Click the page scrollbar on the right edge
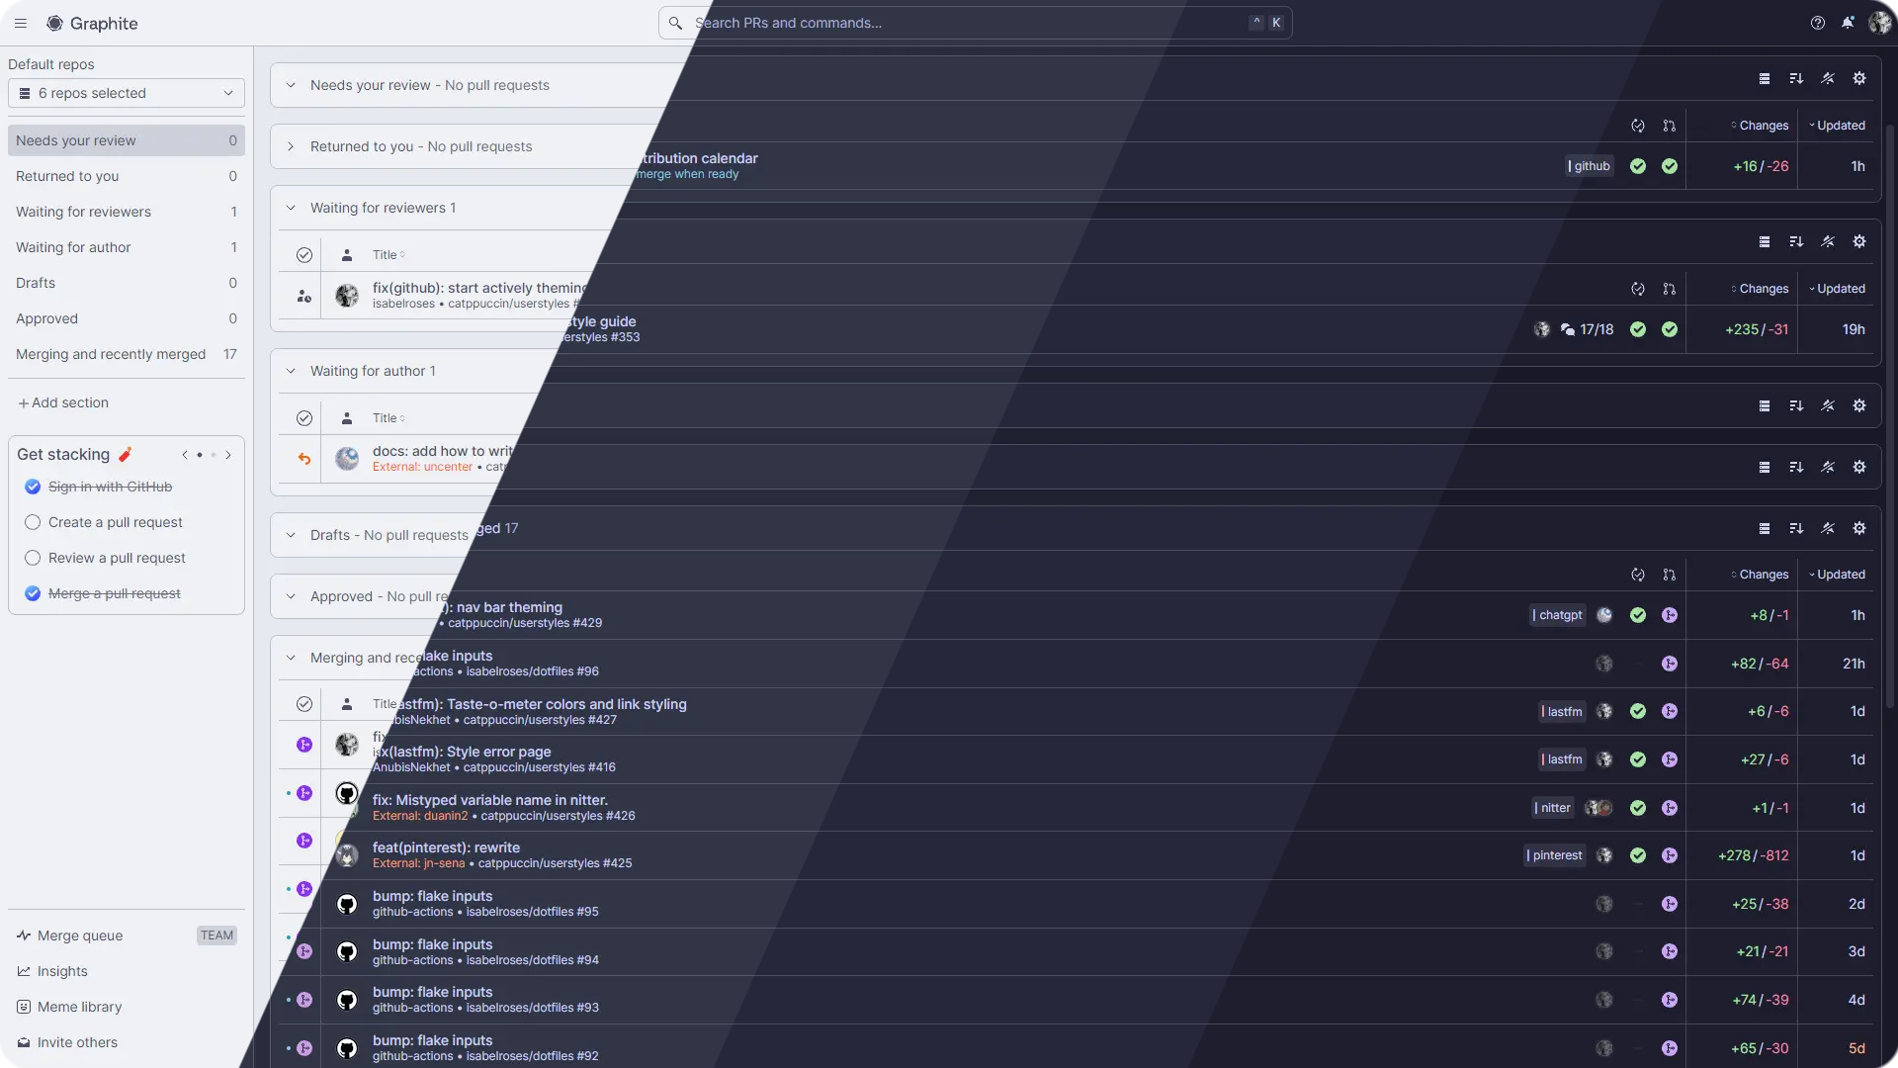This screenshot has height=1068, width=1898. pos(1890,415)
